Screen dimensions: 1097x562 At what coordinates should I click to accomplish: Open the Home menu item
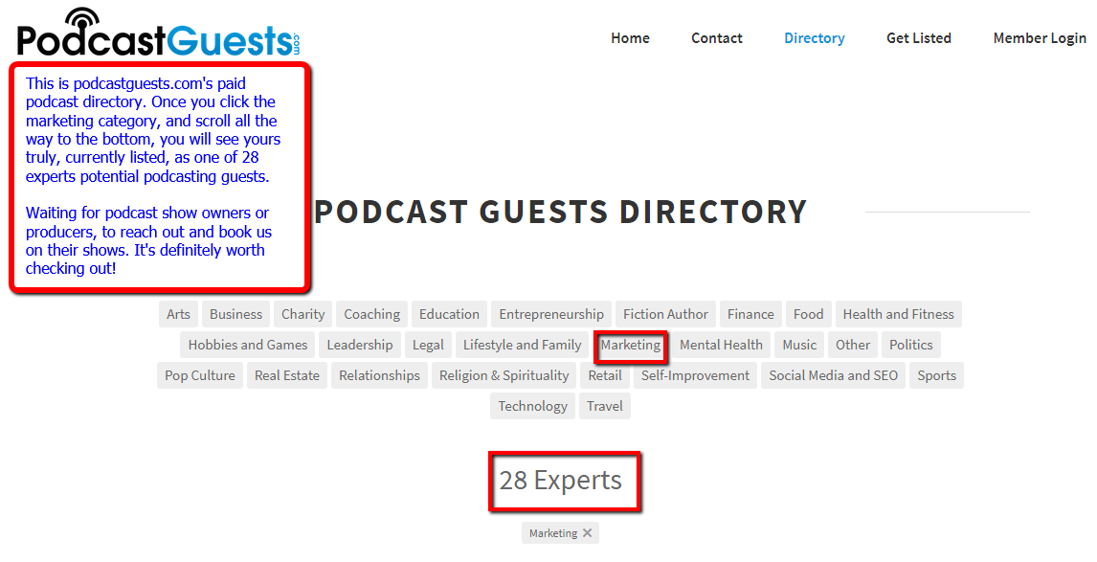tap(630, 38)
